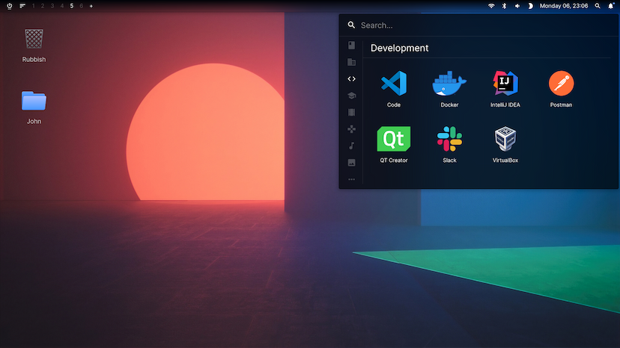Open the Music category in launcher sidebar

[351, 146]
